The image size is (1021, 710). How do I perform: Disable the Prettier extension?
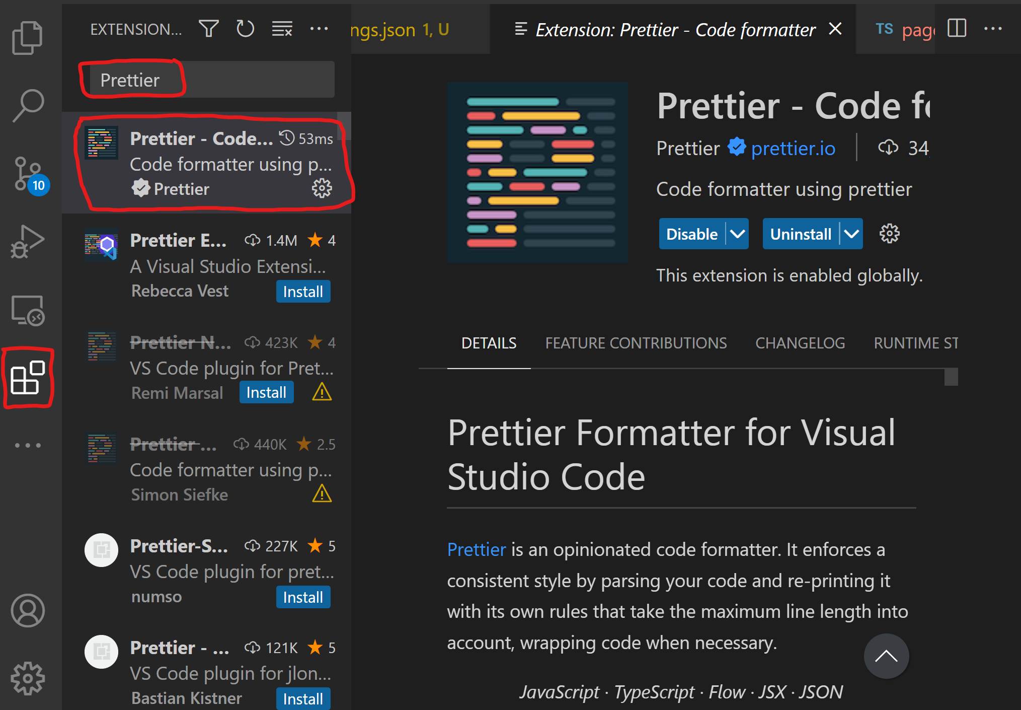coord(692,234)
